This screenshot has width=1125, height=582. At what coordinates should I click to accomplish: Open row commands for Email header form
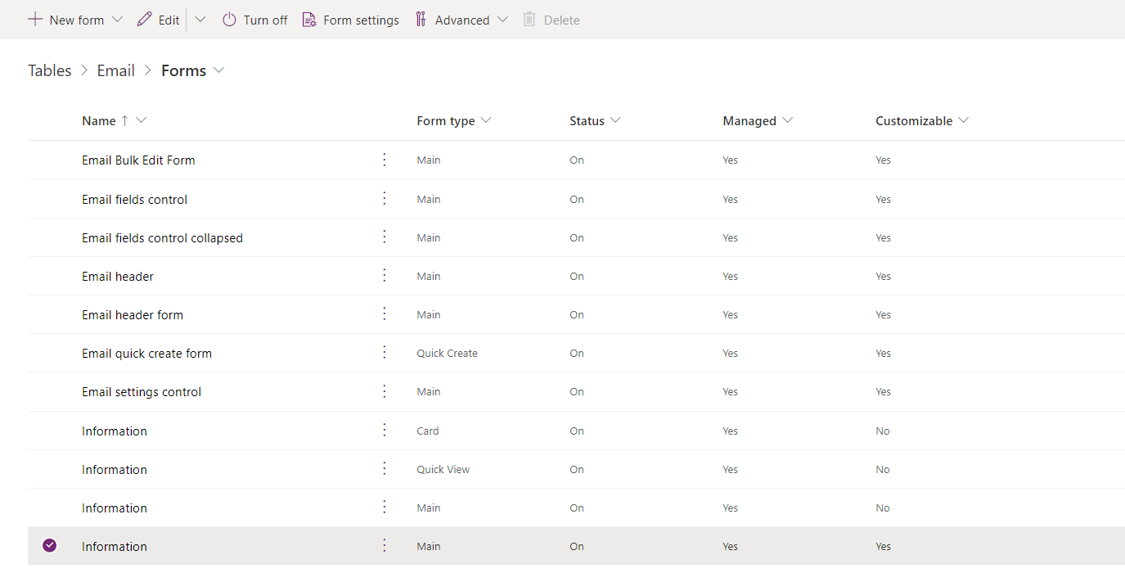pos(384,314)
